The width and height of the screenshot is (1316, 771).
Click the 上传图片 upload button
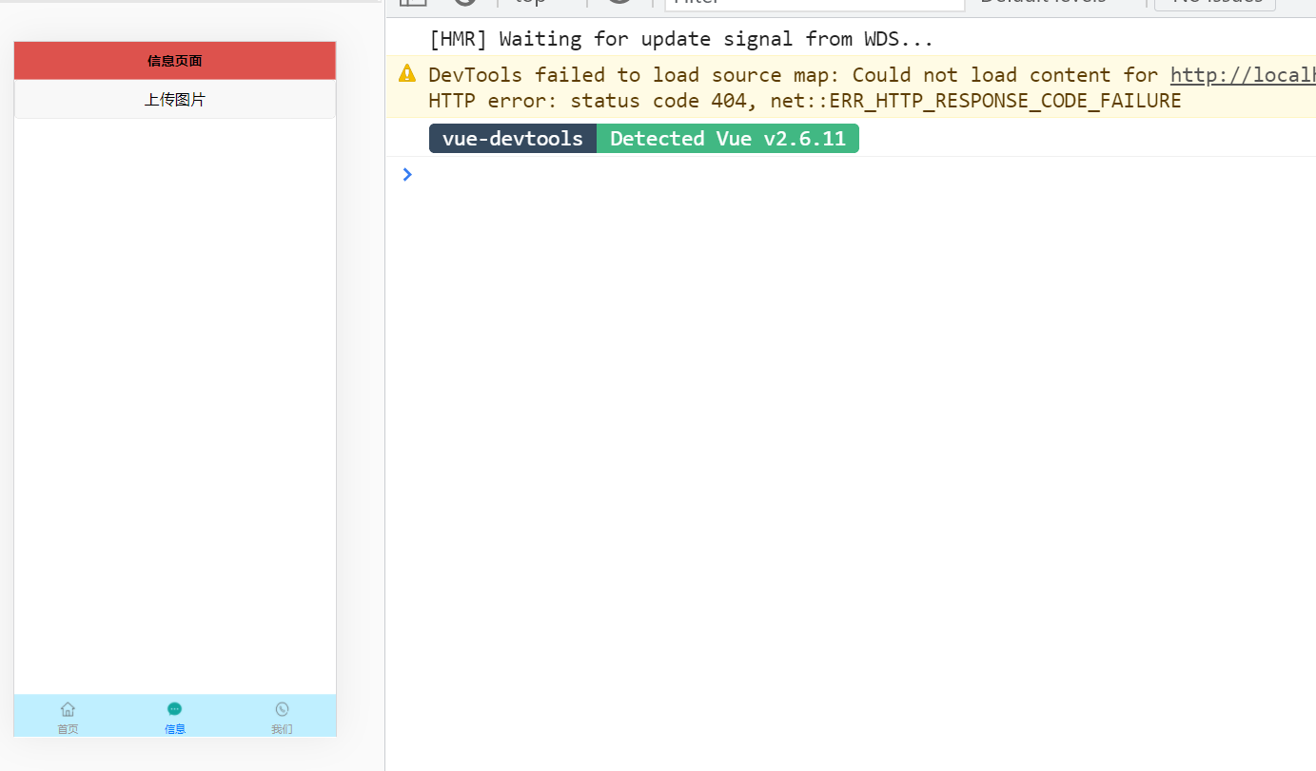[x=174, y=98]
